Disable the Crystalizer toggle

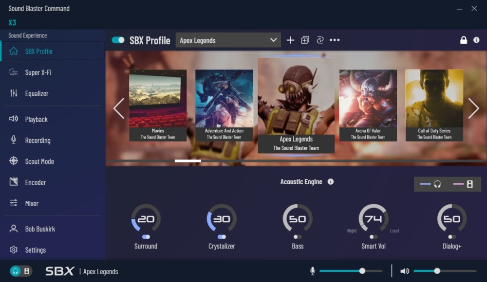click(x=222, y=237)
